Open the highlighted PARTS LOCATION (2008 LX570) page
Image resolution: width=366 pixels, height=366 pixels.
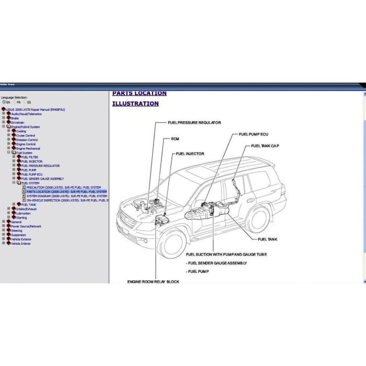click(66, 192)
